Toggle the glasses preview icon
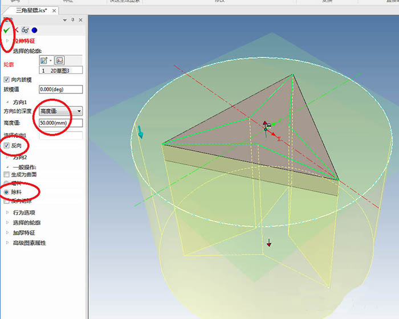399x319 pixels. 25,30
